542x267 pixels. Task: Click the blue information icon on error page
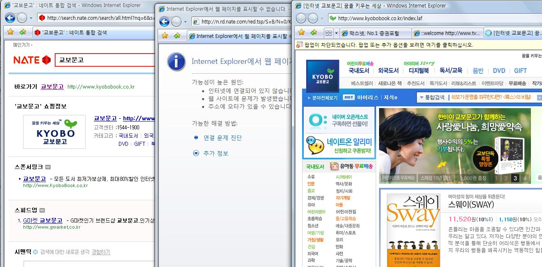[176, 62]
